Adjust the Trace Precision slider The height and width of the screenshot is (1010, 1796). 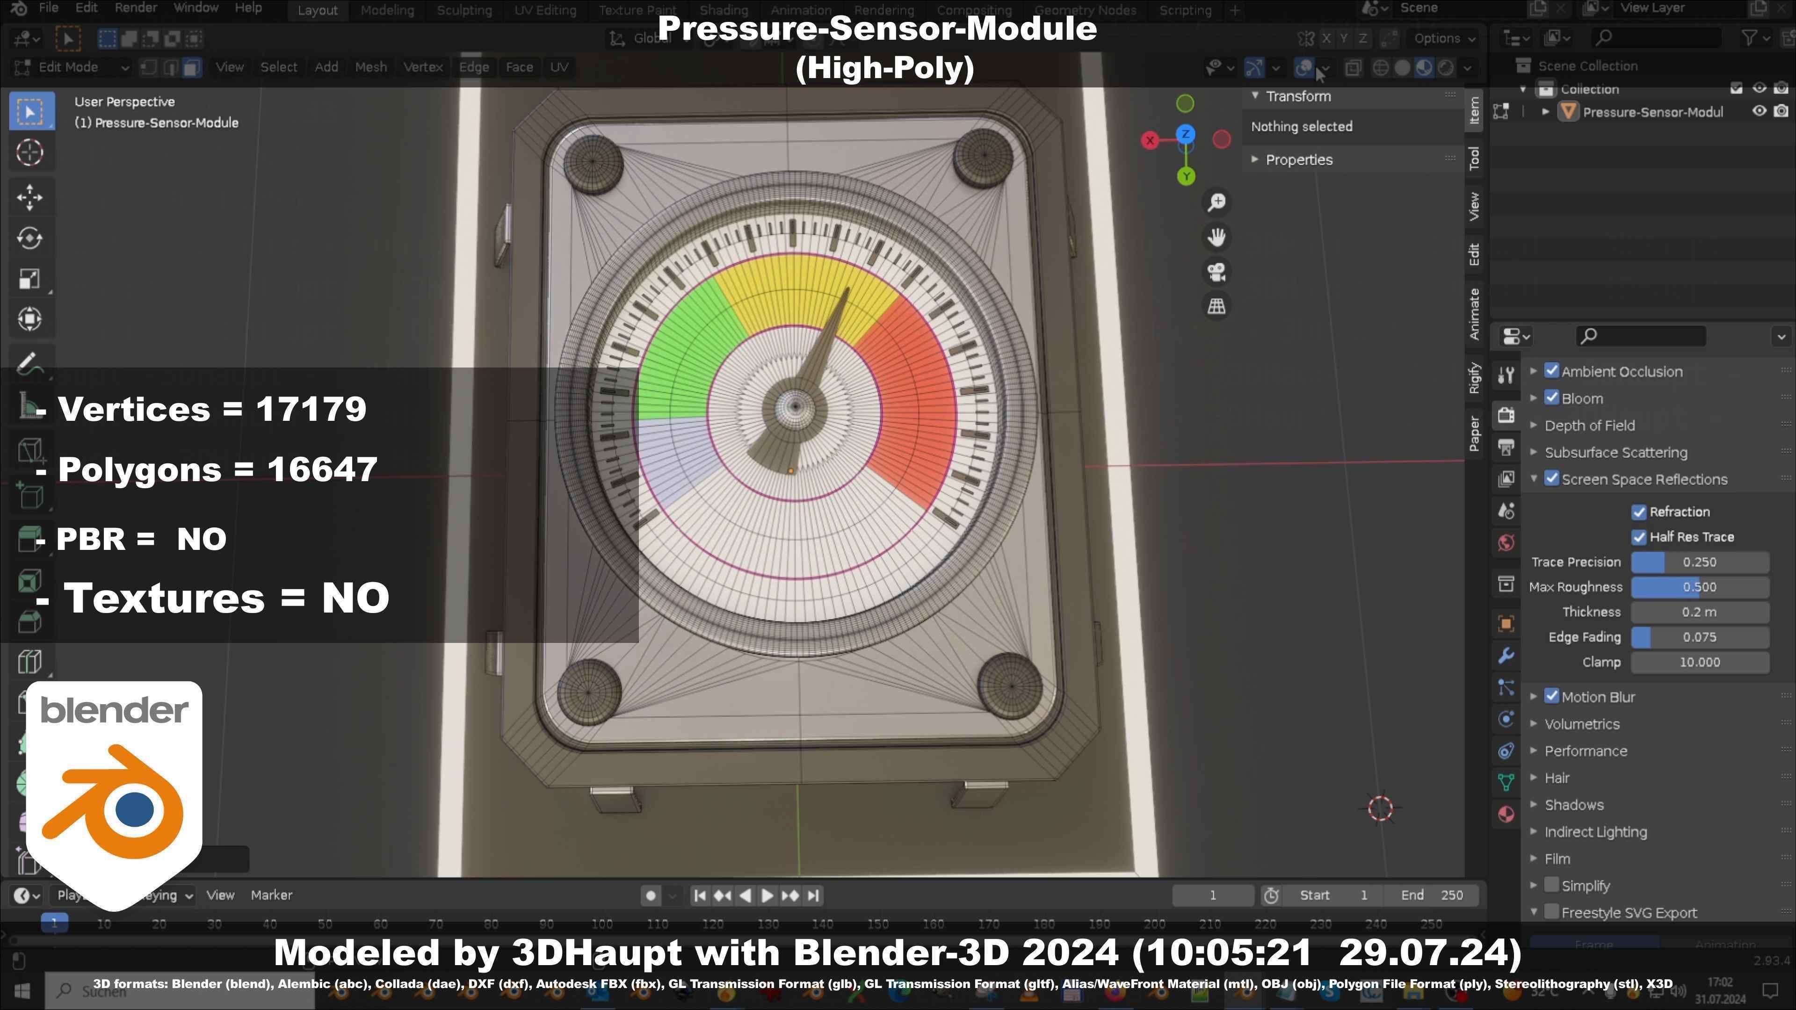pyautogui.click(x=1700, y=563)
